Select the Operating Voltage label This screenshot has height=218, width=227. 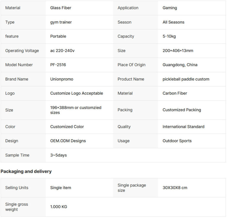click(22, 51)
